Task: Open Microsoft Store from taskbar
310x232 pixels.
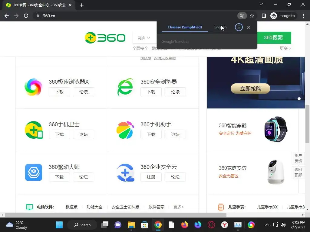Action: (144, 225)
